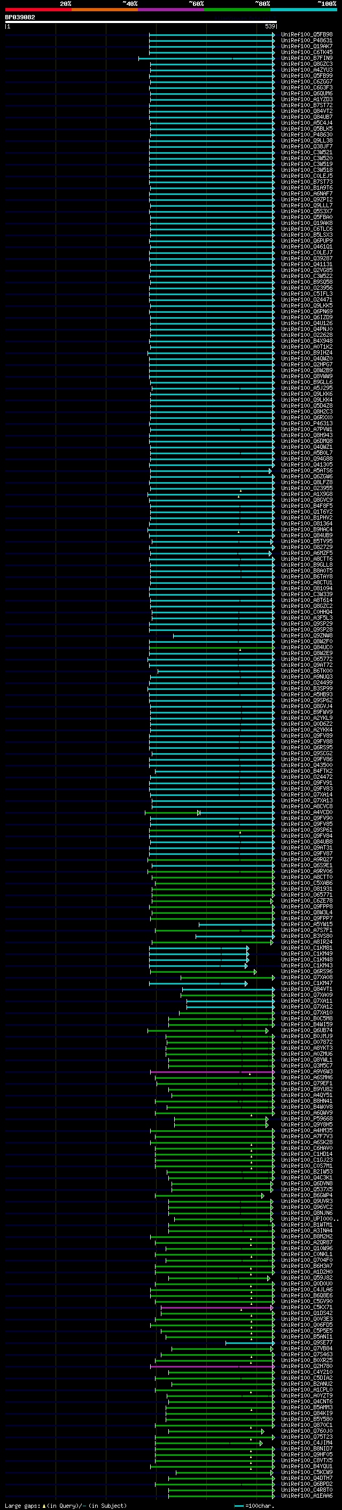Open hit UniRef100_Q5S3X7
The height and width of the screenshot is (1510, 342).
pyautogui.click(x=306, y=212)
